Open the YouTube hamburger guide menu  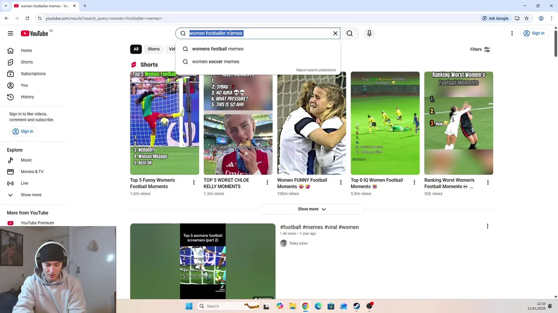pyautogui.click(x=10, y=33)
